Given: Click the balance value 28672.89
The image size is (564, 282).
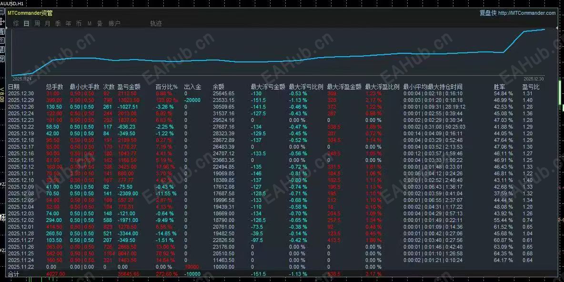Looking at the screenshot, I should click(x=223, y=140).
